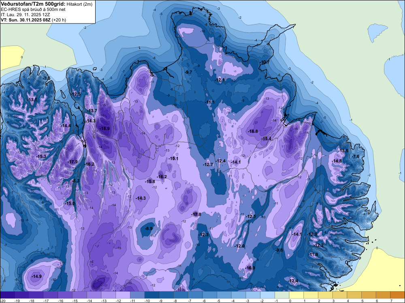Click the -18.9 temperature value on the map

tap(104, 128)
